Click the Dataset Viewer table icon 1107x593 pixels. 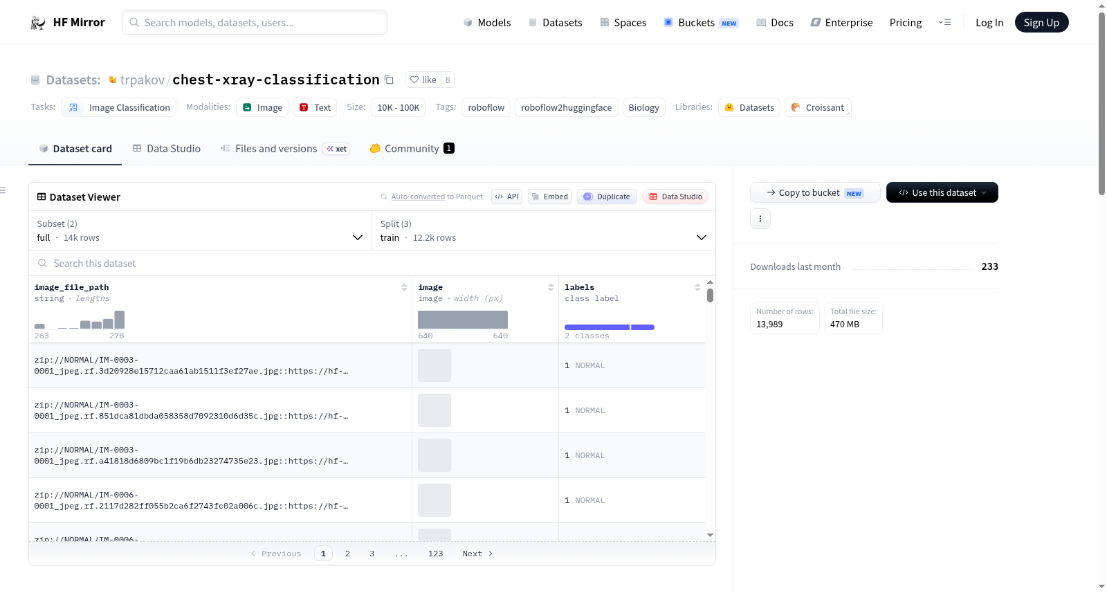point(42,197)
